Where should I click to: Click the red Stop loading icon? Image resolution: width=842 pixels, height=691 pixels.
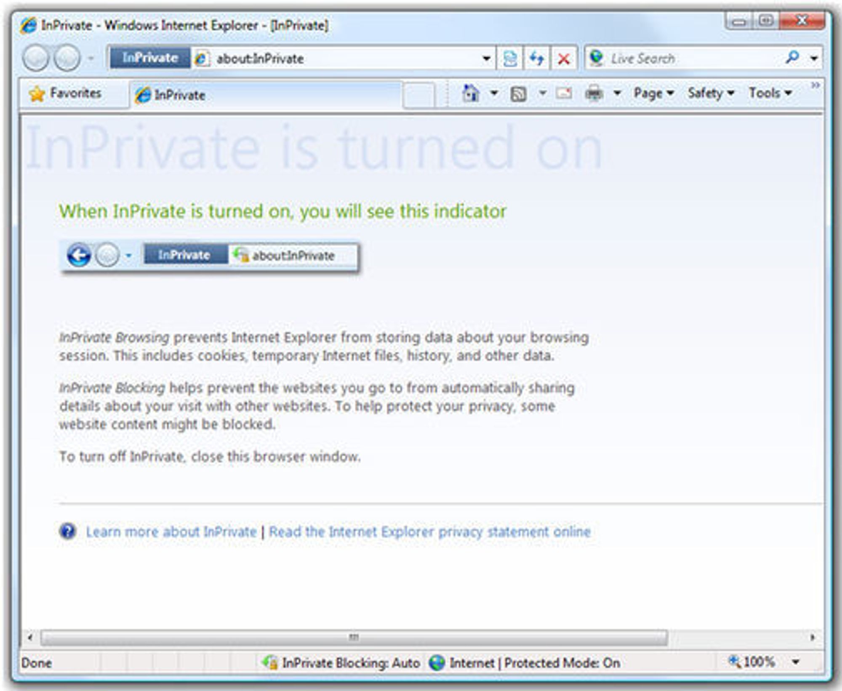pyautogui.click(x=563, y=58)
